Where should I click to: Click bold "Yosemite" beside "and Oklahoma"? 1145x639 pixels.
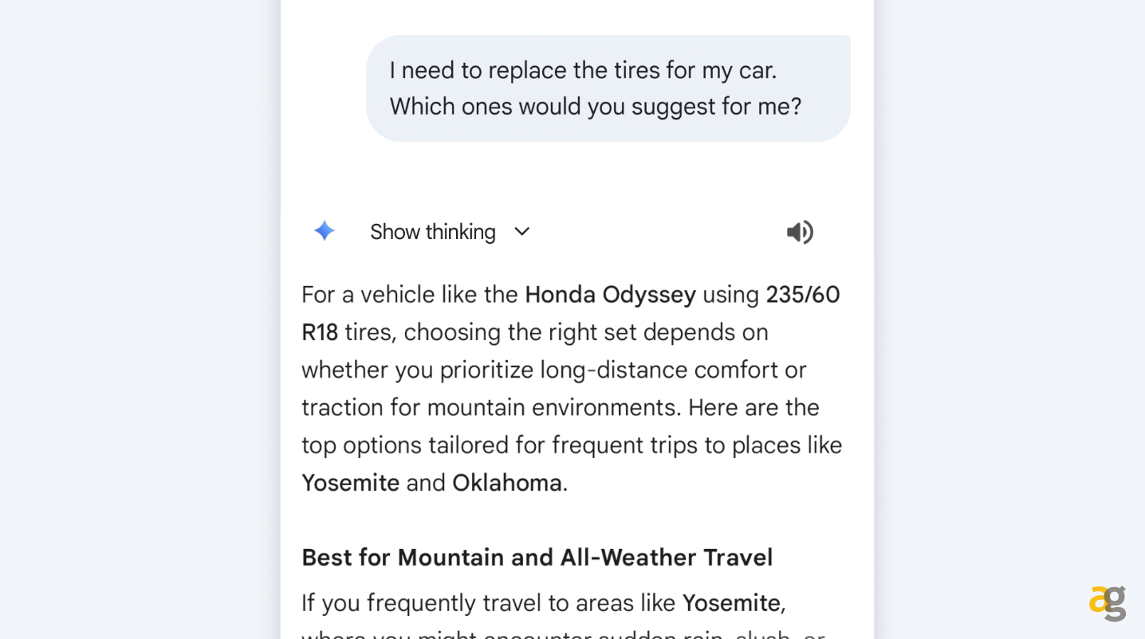click(x=350, y=483)
